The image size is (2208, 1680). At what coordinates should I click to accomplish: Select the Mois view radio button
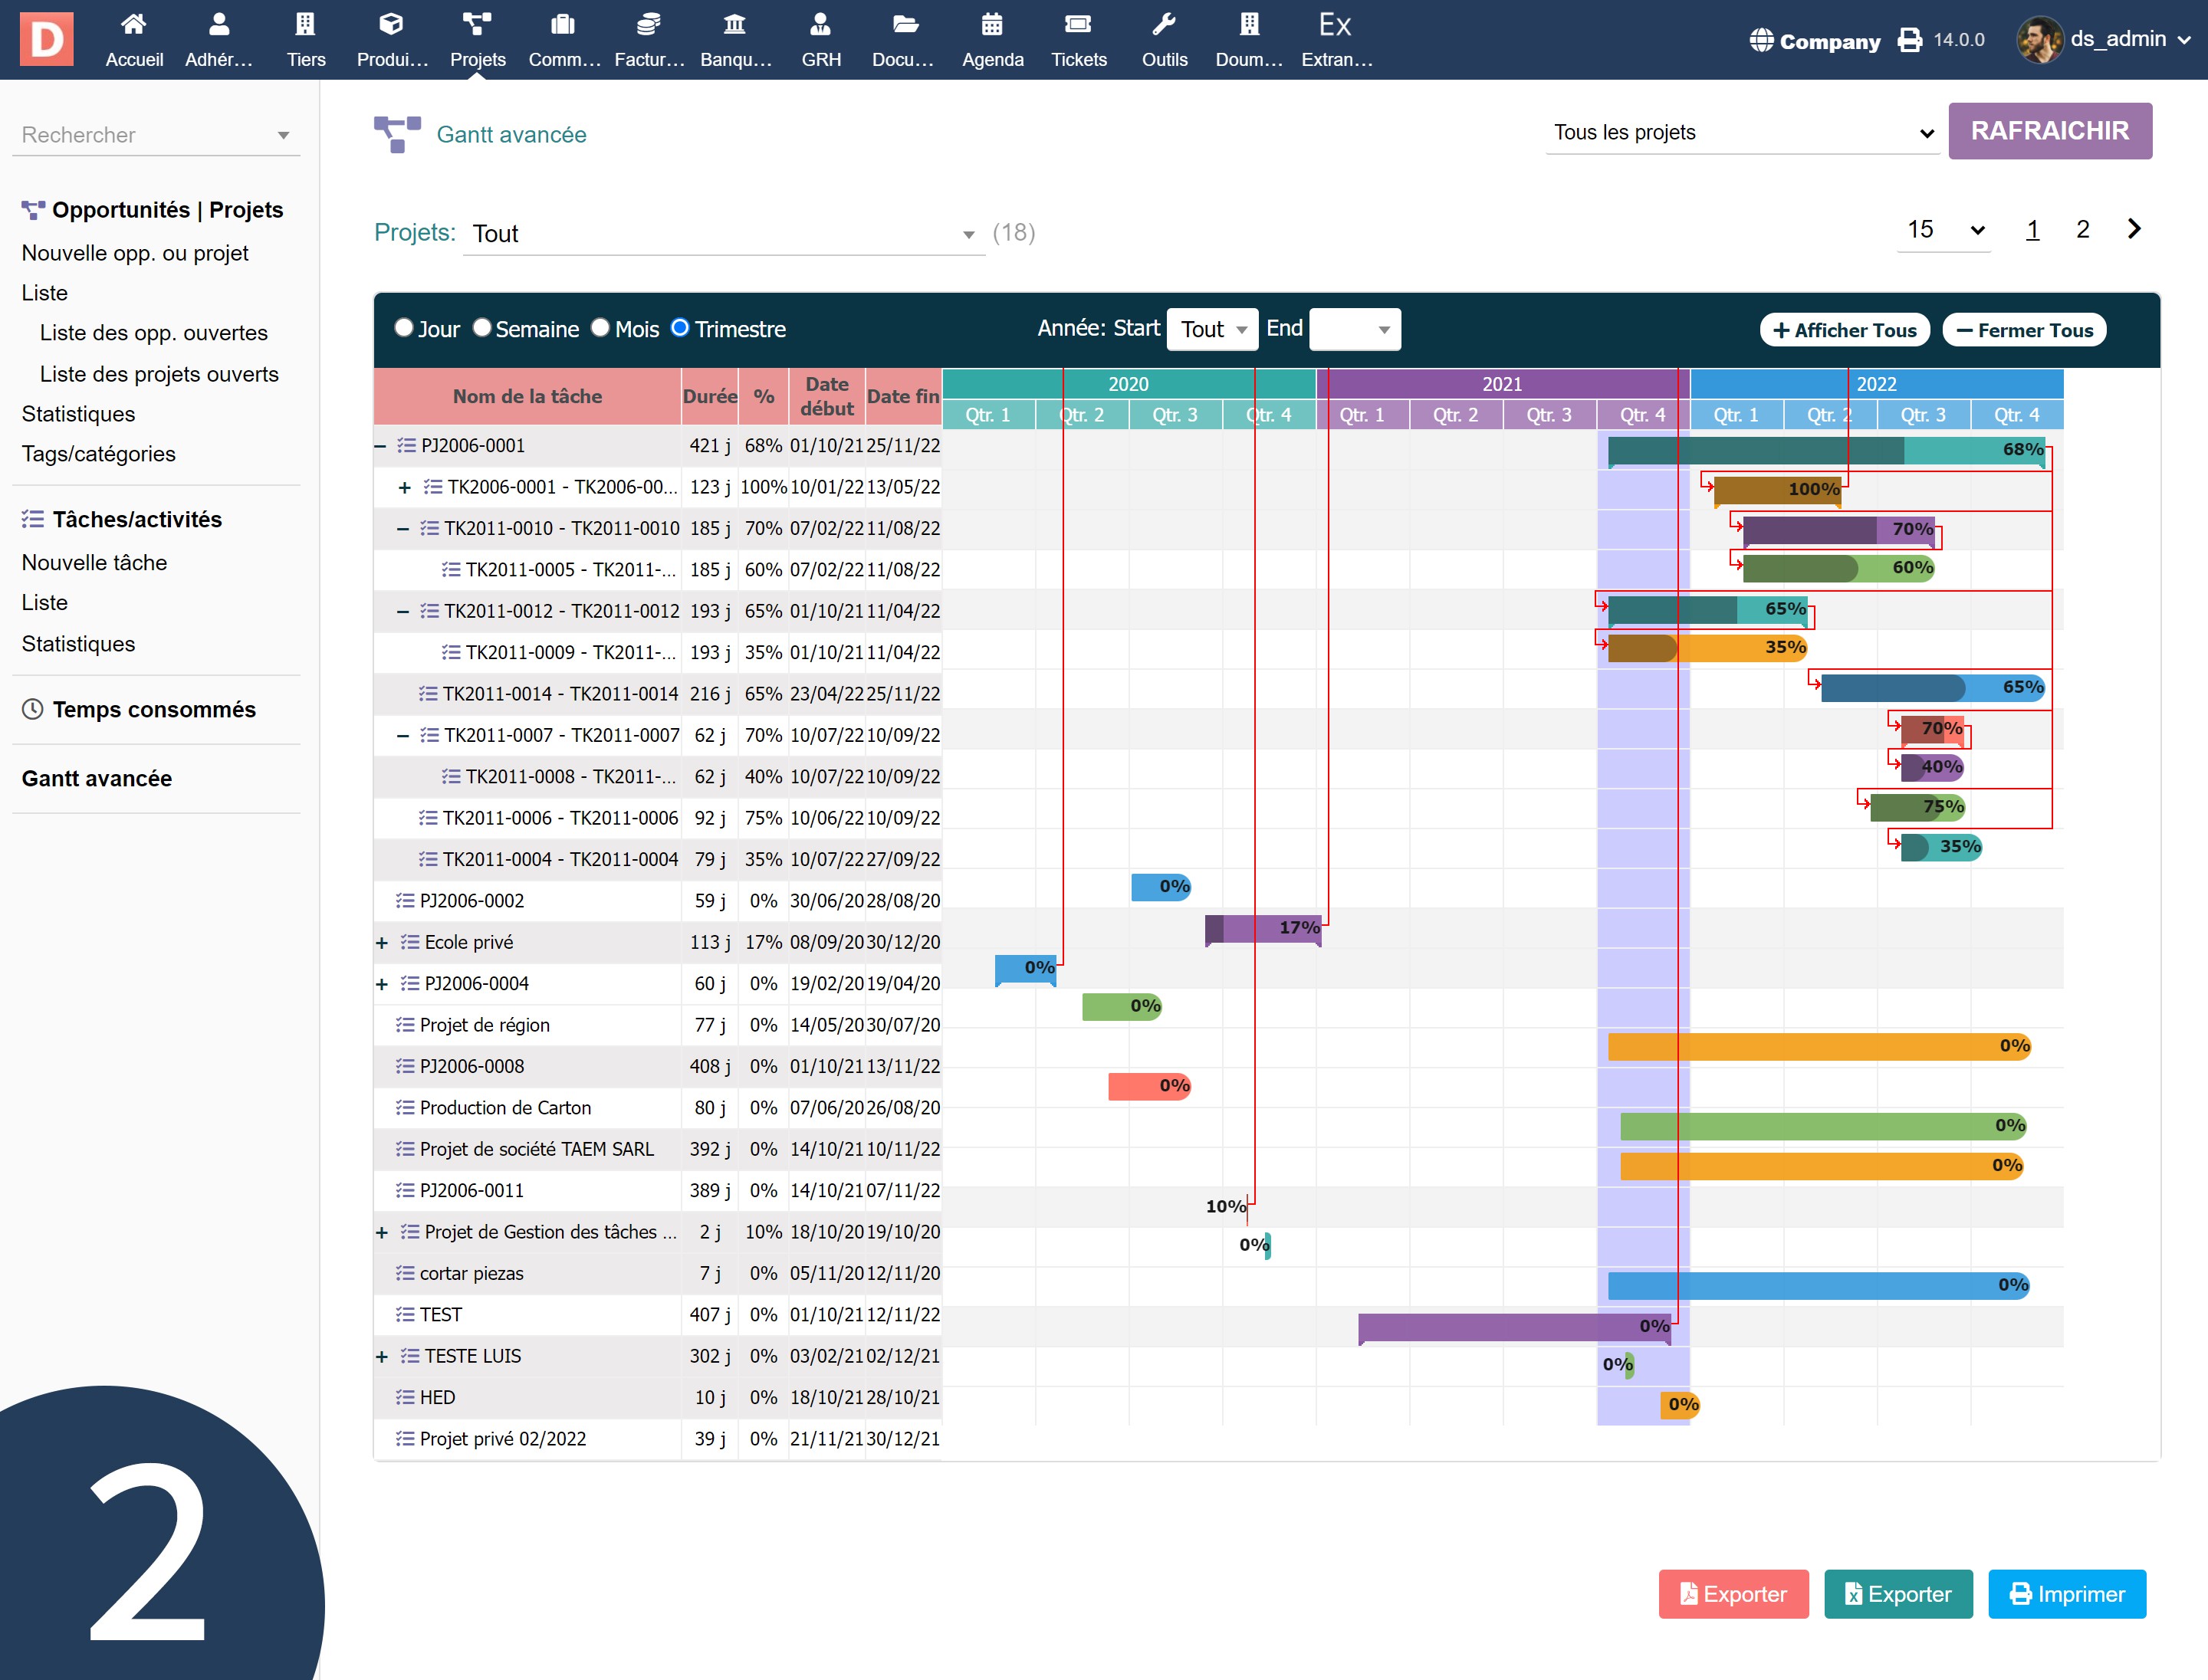(x=600, y=328)
